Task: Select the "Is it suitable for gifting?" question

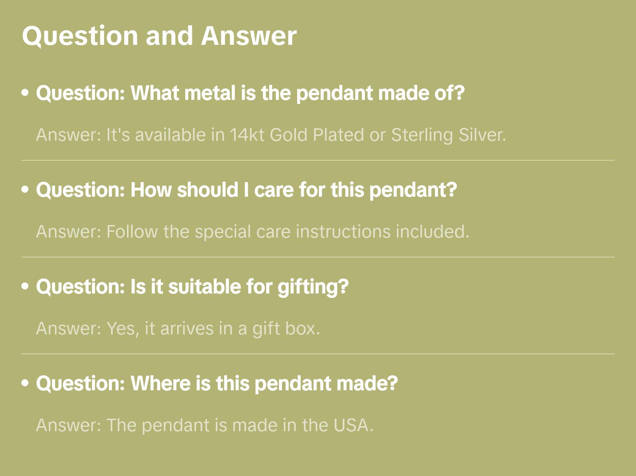Action: 192,287
